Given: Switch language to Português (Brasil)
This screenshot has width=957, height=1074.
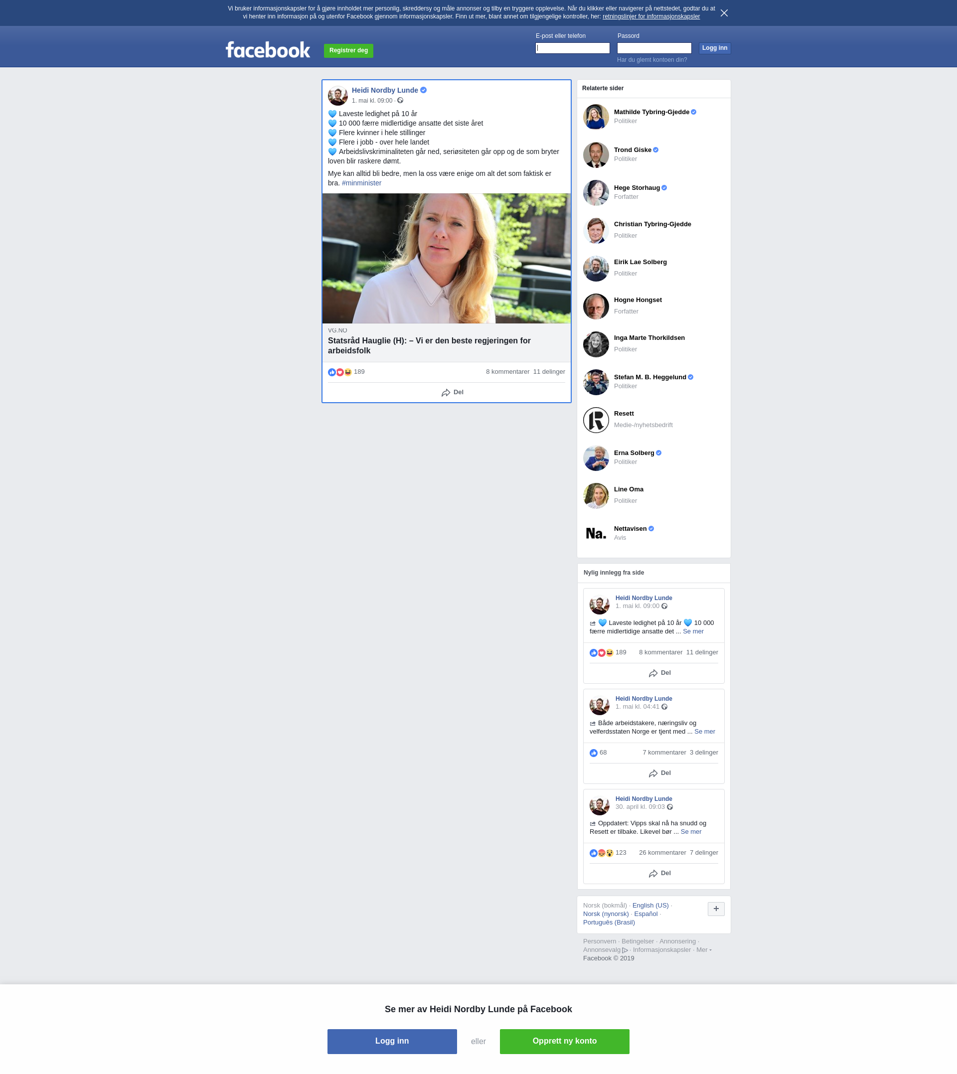Looking at the screenshot, I should pos(609,922).
